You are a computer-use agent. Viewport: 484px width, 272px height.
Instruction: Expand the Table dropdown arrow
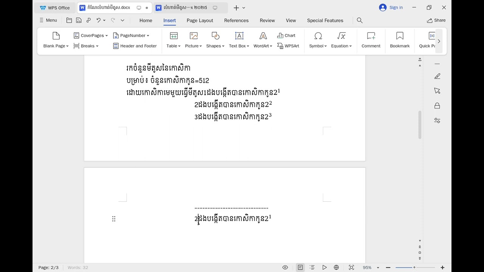(179, 46)
